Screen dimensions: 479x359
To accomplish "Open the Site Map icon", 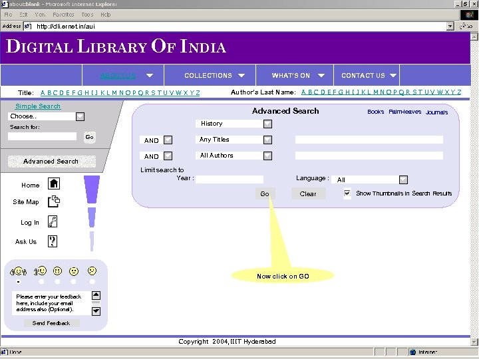I will click(x=54, y=201).
